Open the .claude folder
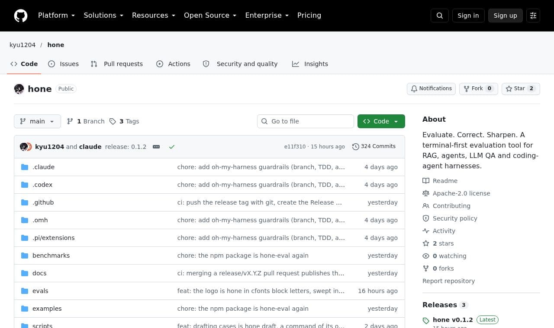The width and height of the screenshot is (554, 328). 43,167
